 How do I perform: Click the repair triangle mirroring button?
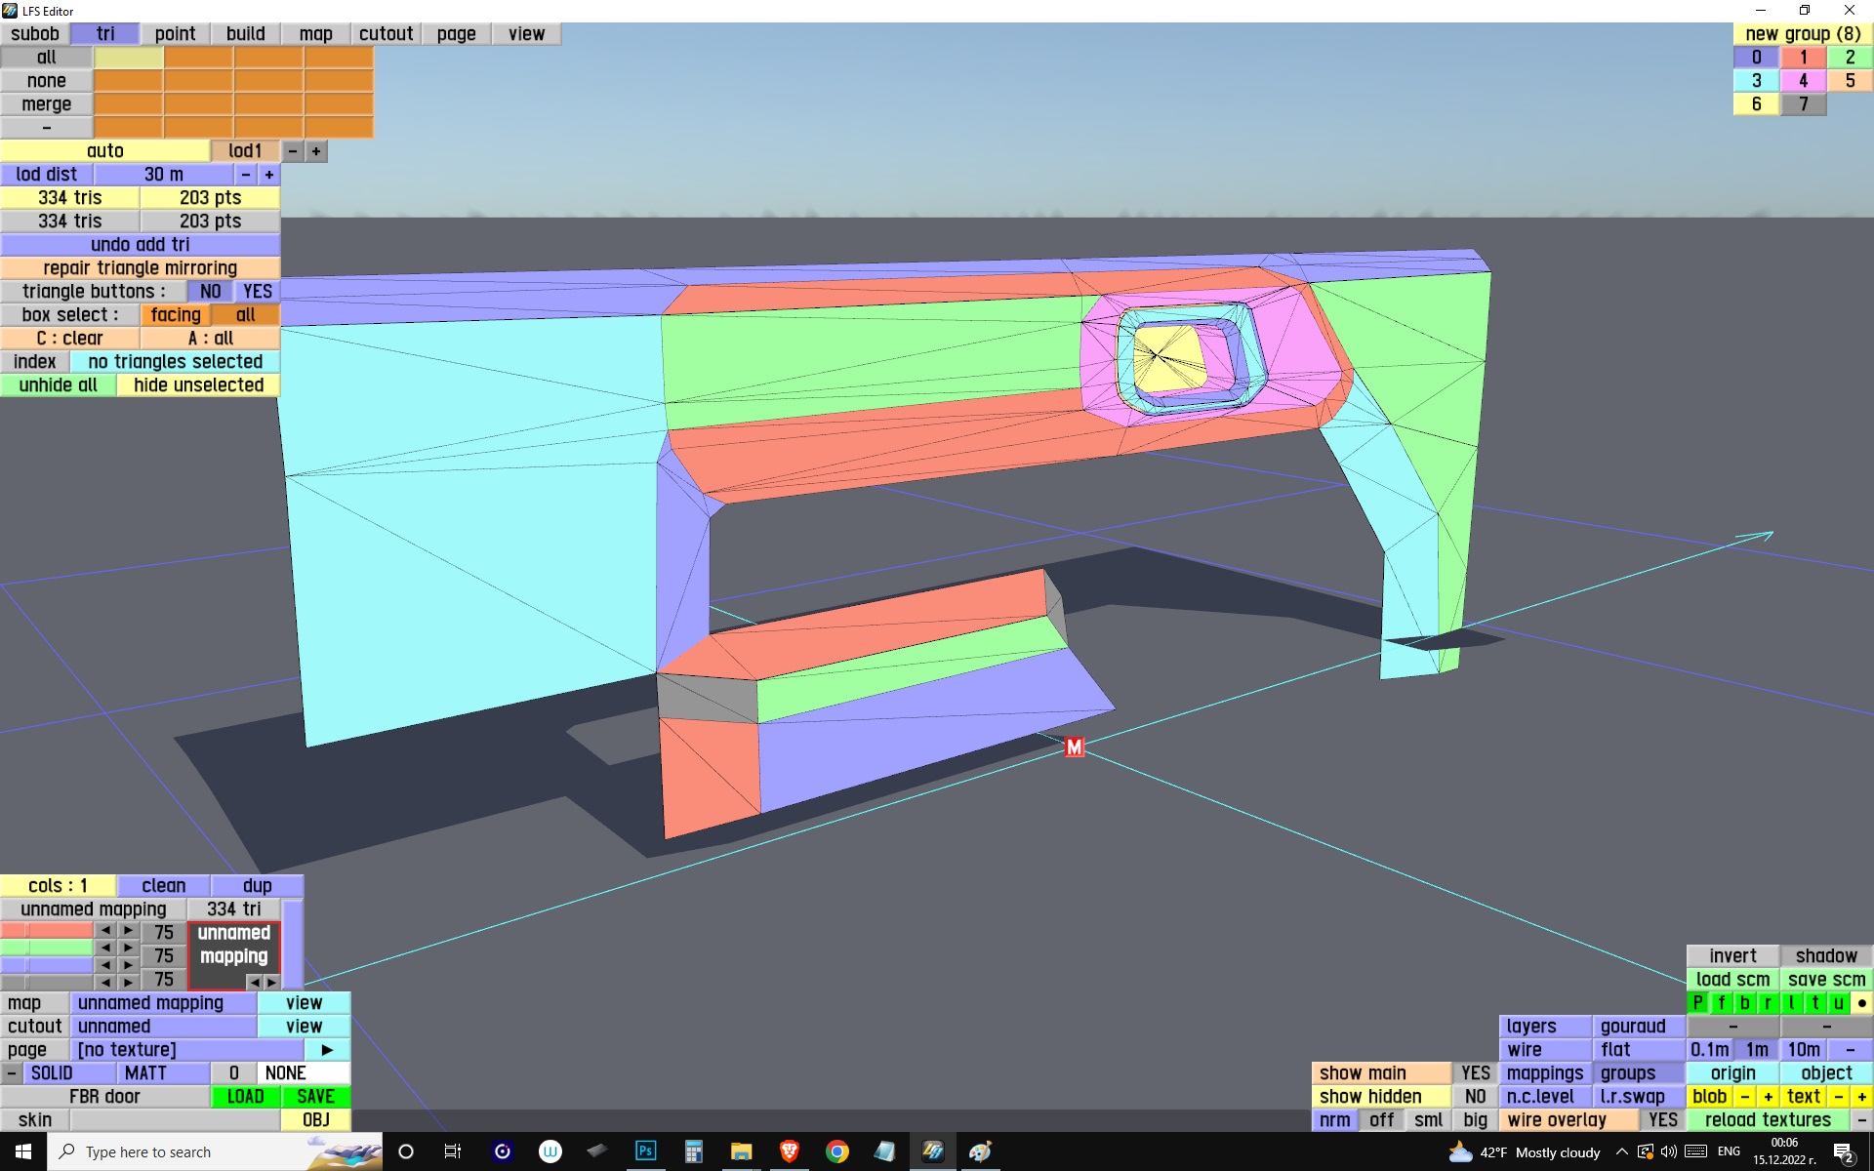[x=140, y=267]
